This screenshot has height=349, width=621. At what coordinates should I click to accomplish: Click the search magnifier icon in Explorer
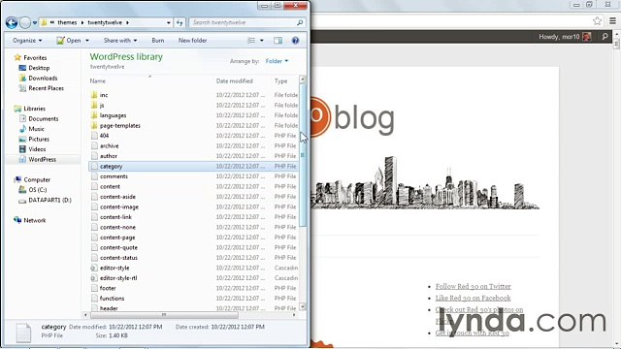[300, 22]
